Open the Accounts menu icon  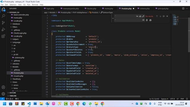pyautogui.click(x=3, y=87)
